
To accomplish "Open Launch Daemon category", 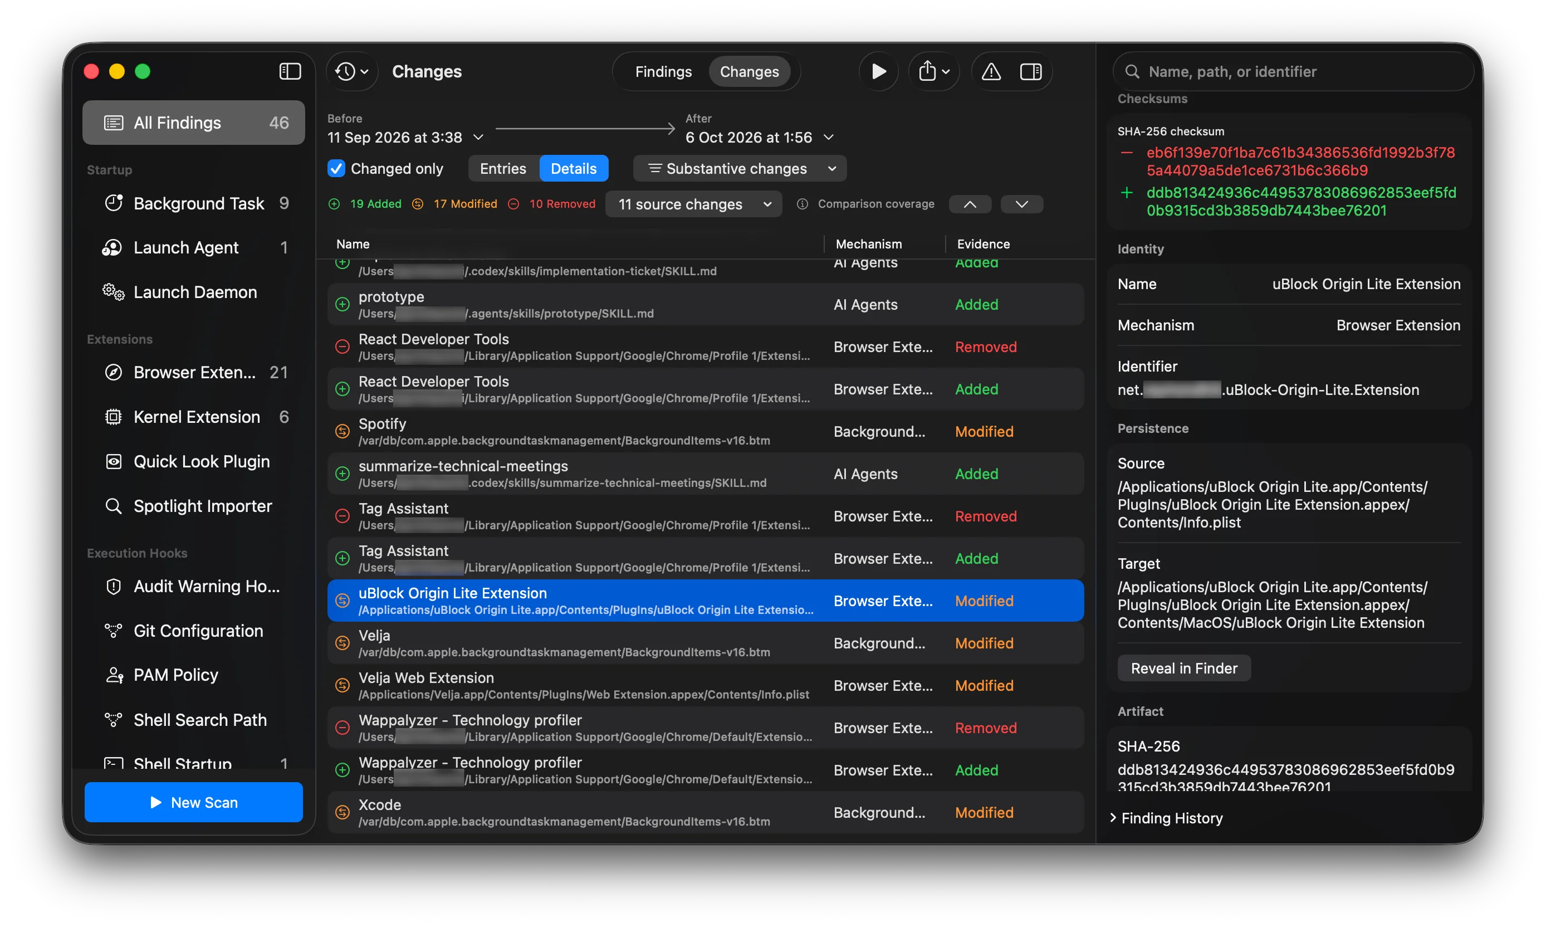I will tap(194, 292).
